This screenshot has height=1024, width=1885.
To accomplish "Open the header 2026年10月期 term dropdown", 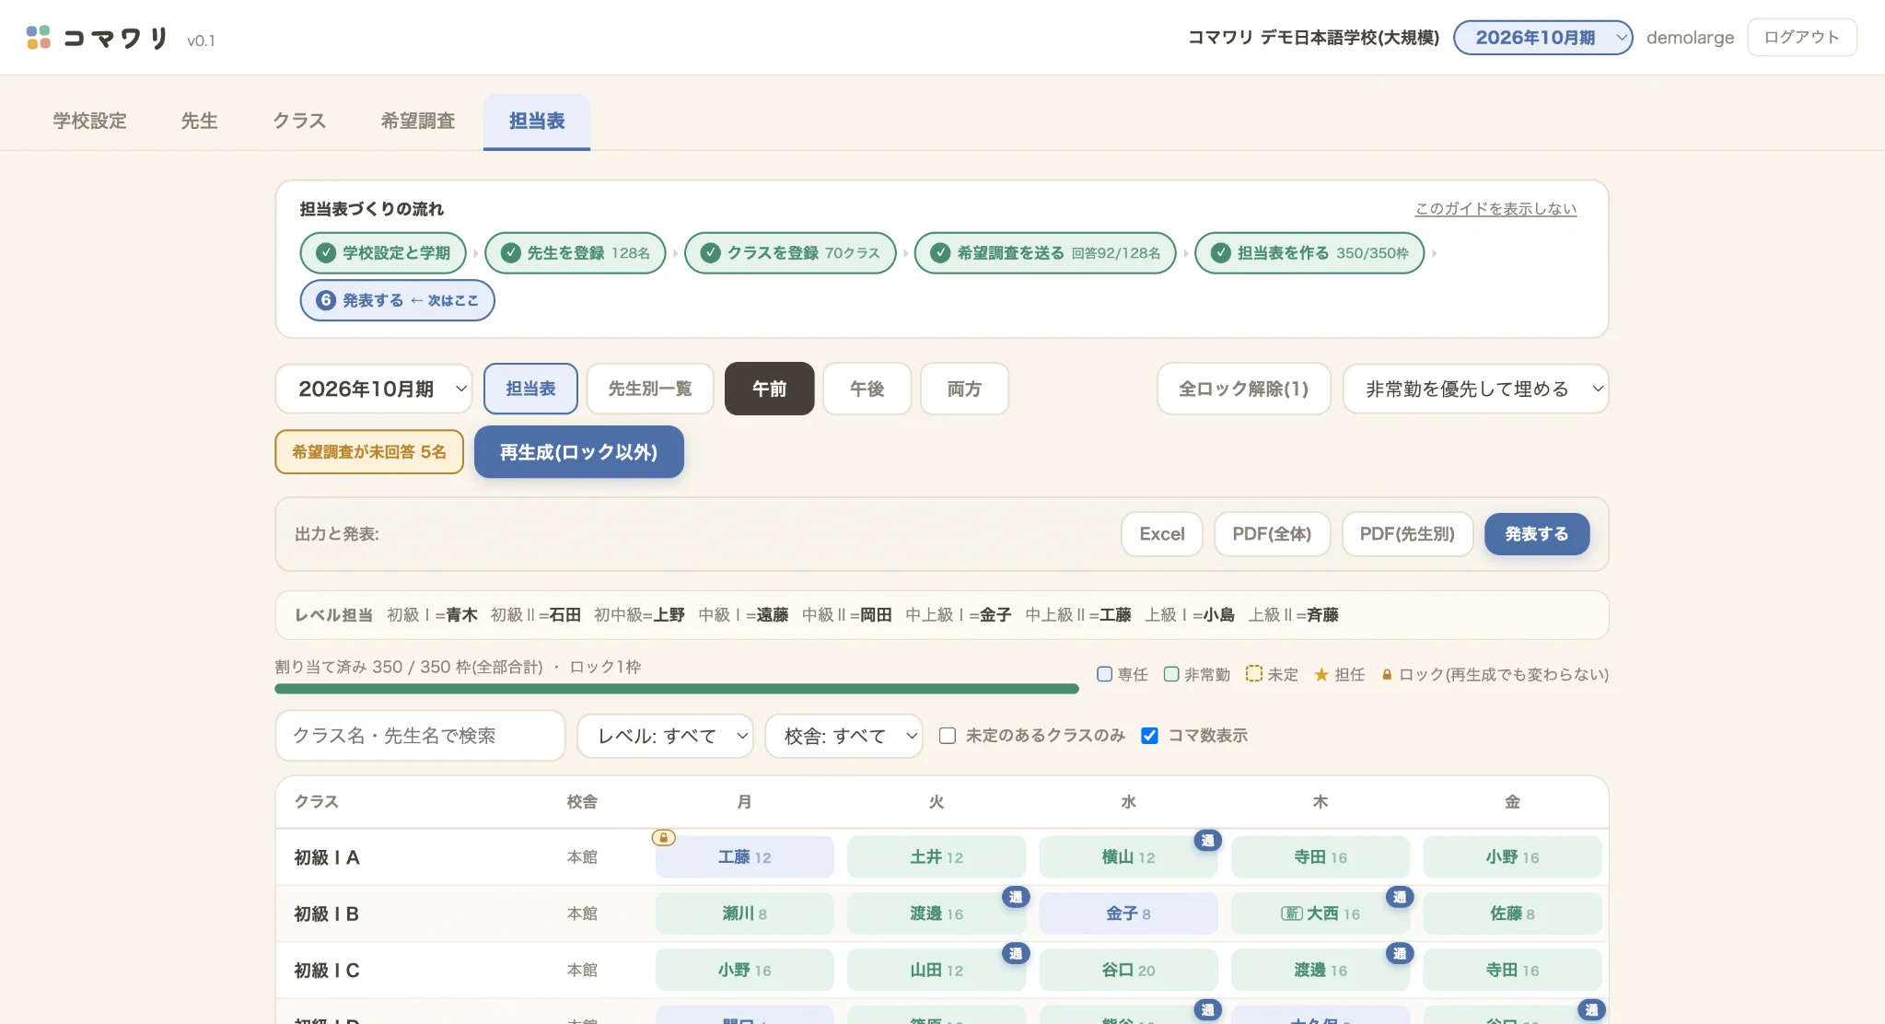I will [x=1542, y=38].
